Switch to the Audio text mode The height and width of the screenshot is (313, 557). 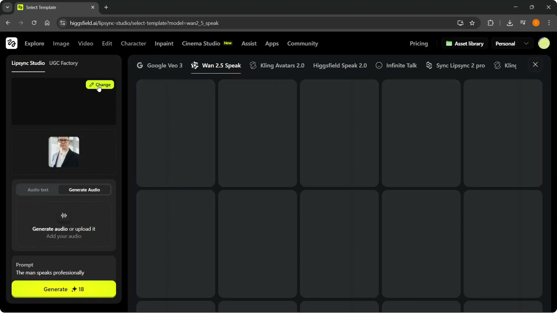click(38, 190)
